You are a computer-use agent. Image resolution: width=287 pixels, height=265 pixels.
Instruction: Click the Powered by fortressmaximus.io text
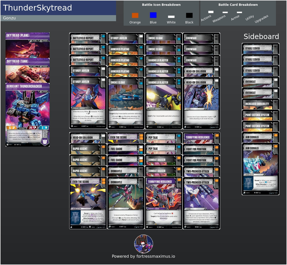coord(143,256)
